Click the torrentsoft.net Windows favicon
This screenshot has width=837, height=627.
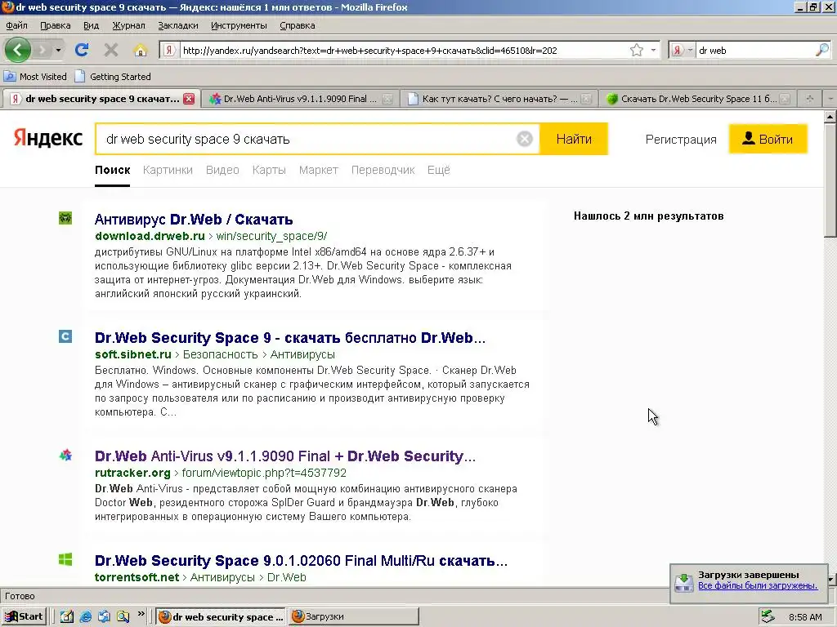(65, 559)
